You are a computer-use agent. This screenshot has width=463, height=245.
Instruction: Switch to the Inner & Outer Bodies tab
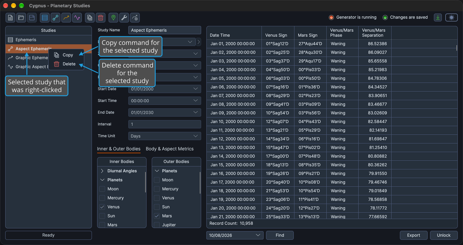click(x=119, y=149)
